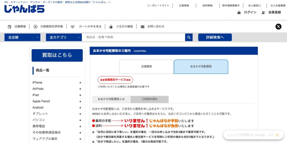Open the X (Twitter) social icon
The height and width of the screenshot is (143, 287).
278,27
